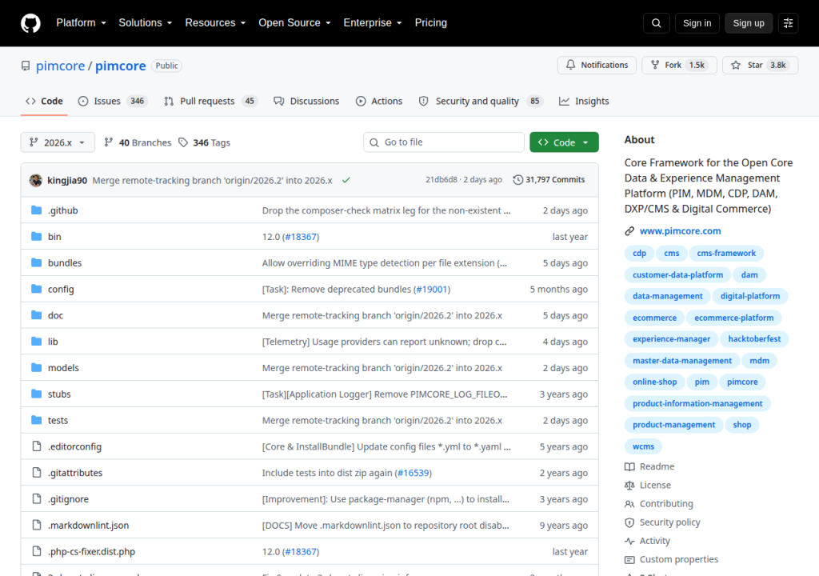
Task: Click the shield icon beside Security policy
Action: [x=629, y=522]
